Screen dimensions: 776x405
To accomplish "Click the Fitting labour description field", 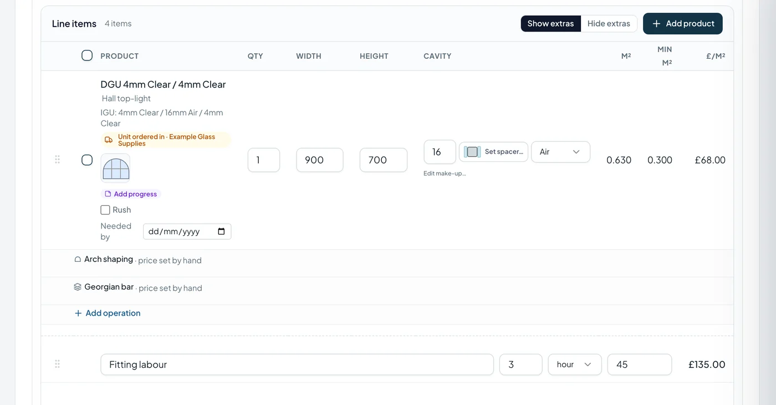I will [x=297, y=364].
